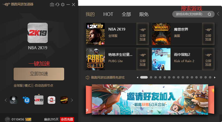The height and width of the screenshot is (122, 222).
Task: Click the user avatar beside 0110456
Action: click(x=7, y=119)
